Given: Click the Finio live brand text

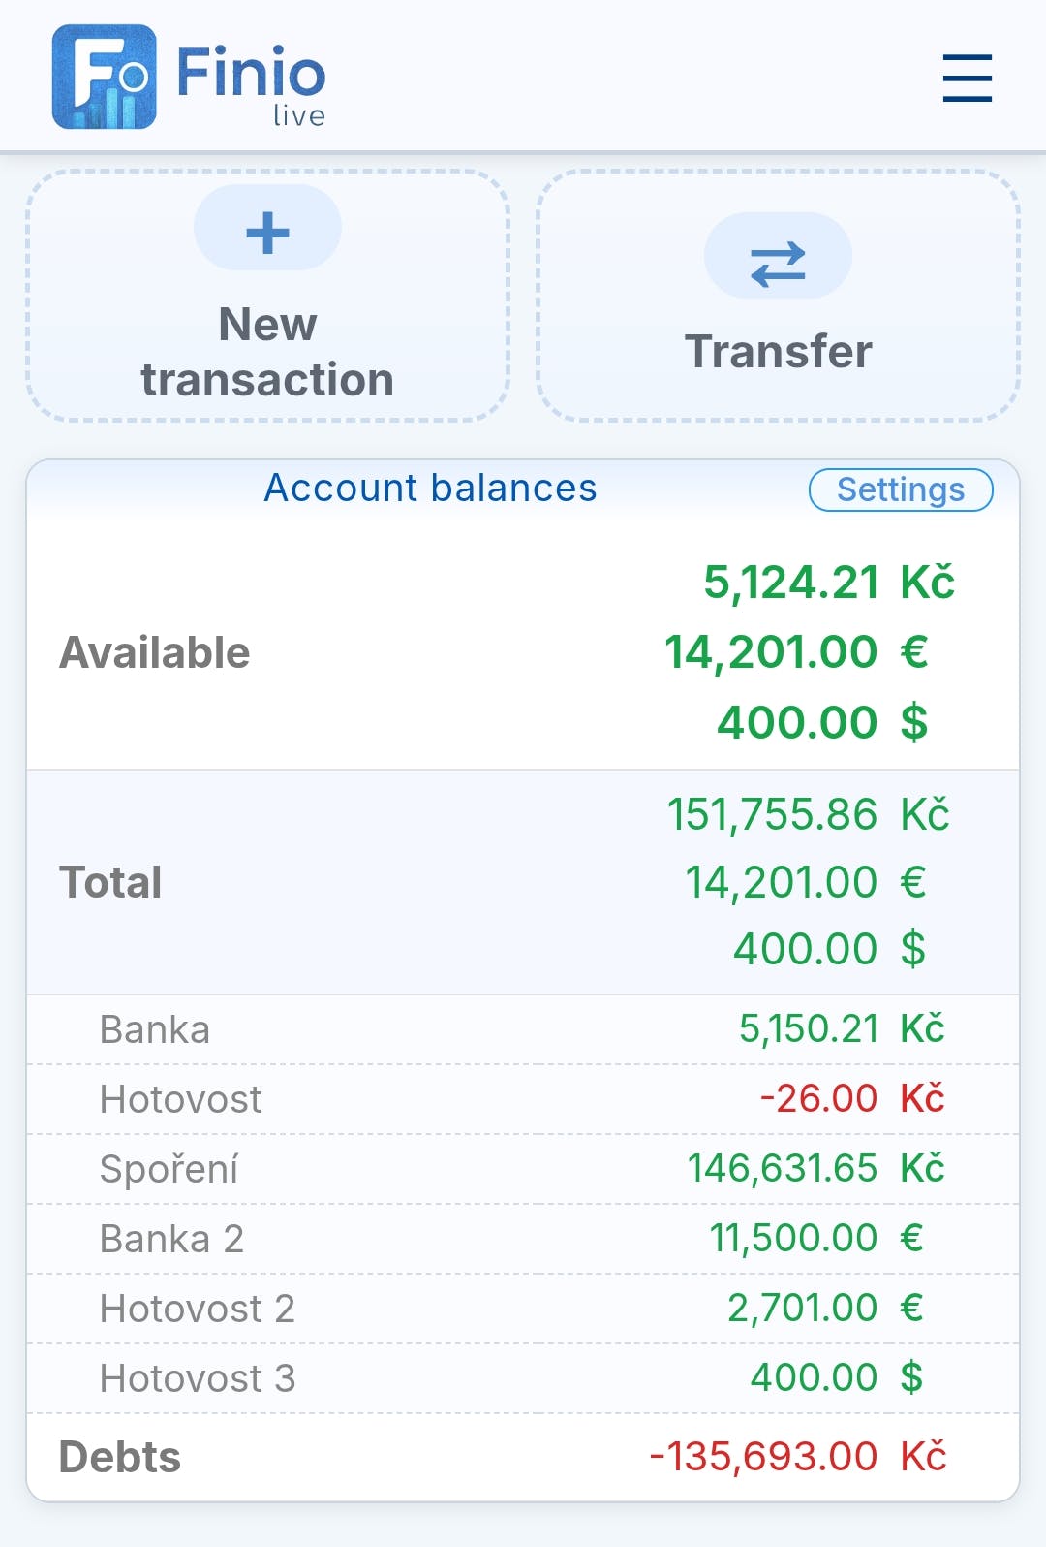Looking at the screenshot, I should [x=252, y=83].
